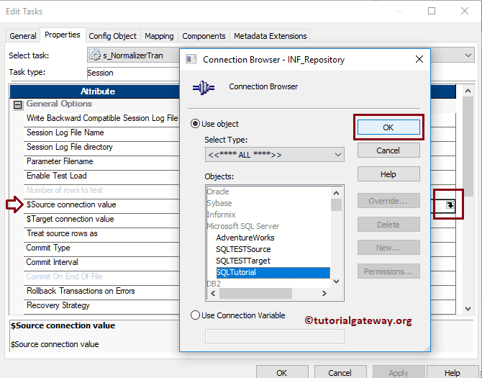Click the Sybase category in Objects
The image size is (482, 378).
click(x=219, y=203)
